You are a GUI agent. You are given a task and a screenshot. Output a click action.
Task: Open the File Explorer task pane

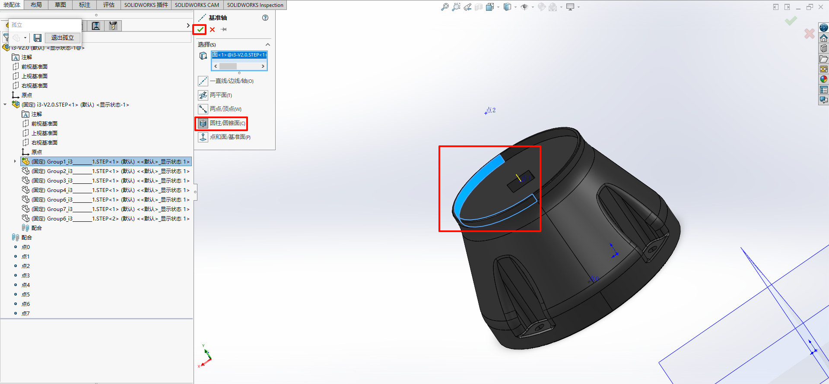[x=824, y=59]
